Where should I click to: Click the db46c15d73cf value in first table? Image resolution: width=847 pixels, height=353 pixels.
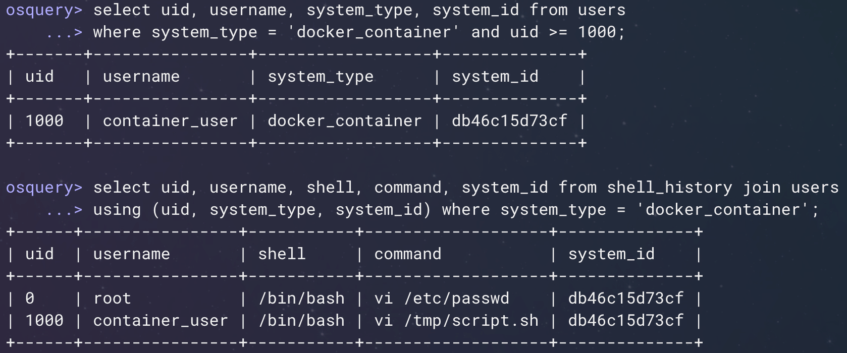(509, 121)
